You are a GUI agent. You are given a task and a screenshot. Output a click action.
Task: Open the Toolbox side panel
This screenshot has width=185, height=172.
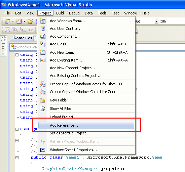pyautogui.click(x=3, y=46)
